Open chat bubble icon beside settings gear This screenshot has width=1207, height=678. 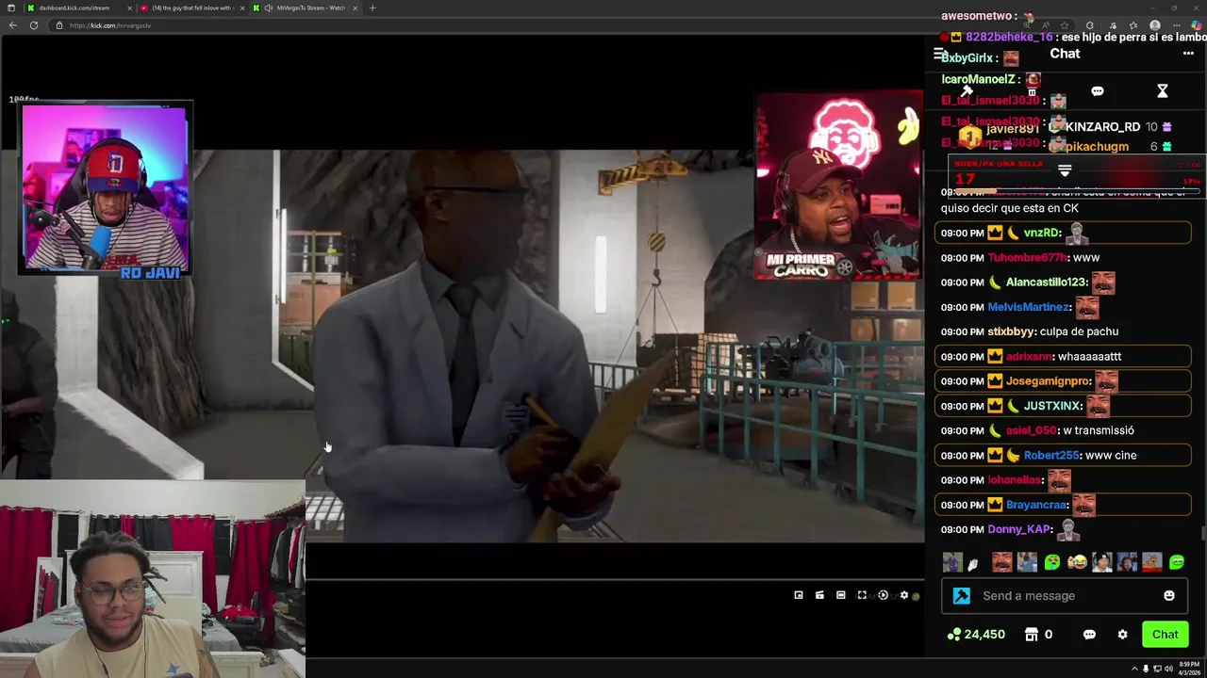(1089, 635)
